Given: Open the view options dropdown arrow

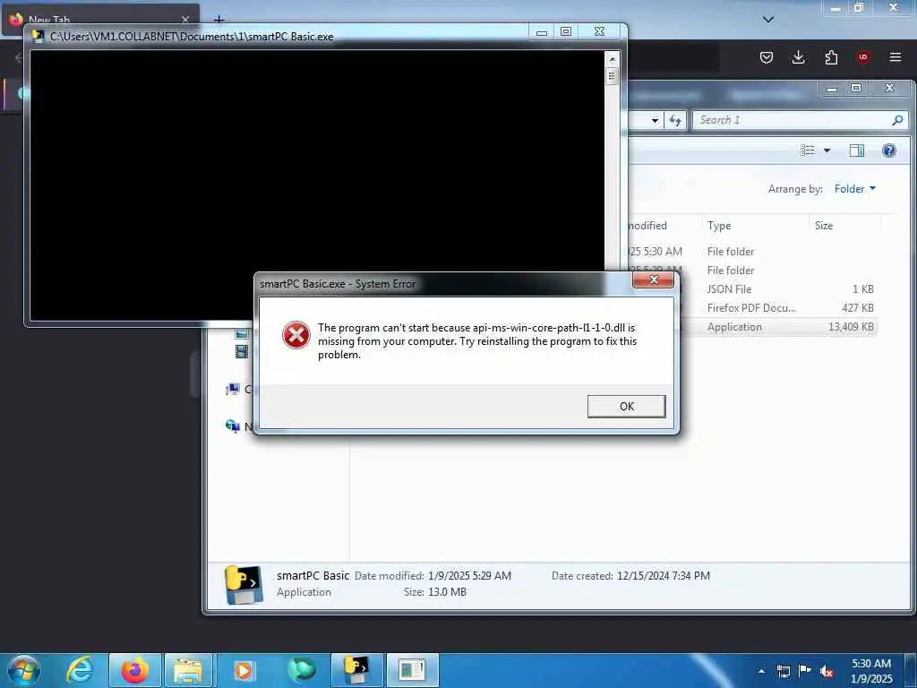Looking at the screenshot, I should point(827,150).
